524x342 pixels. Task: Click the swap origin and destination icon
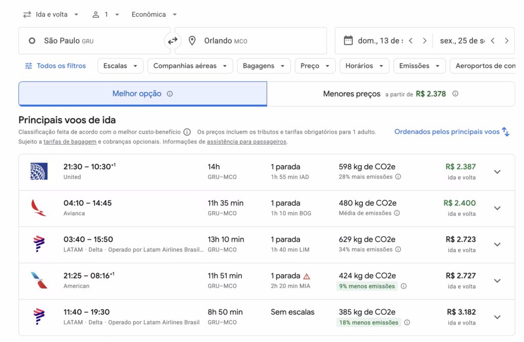click(172, 41)
